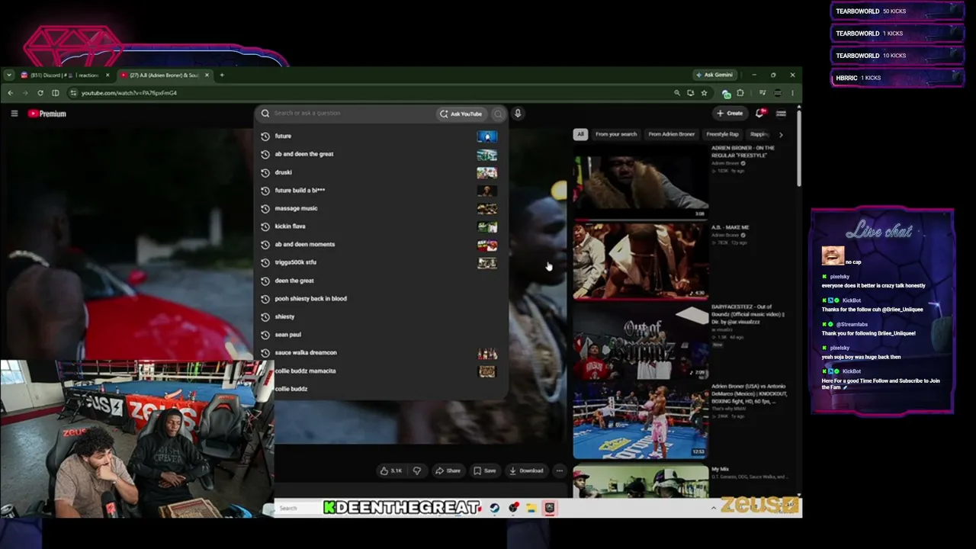Select the 'From your search' filter chip

point(615,134)
